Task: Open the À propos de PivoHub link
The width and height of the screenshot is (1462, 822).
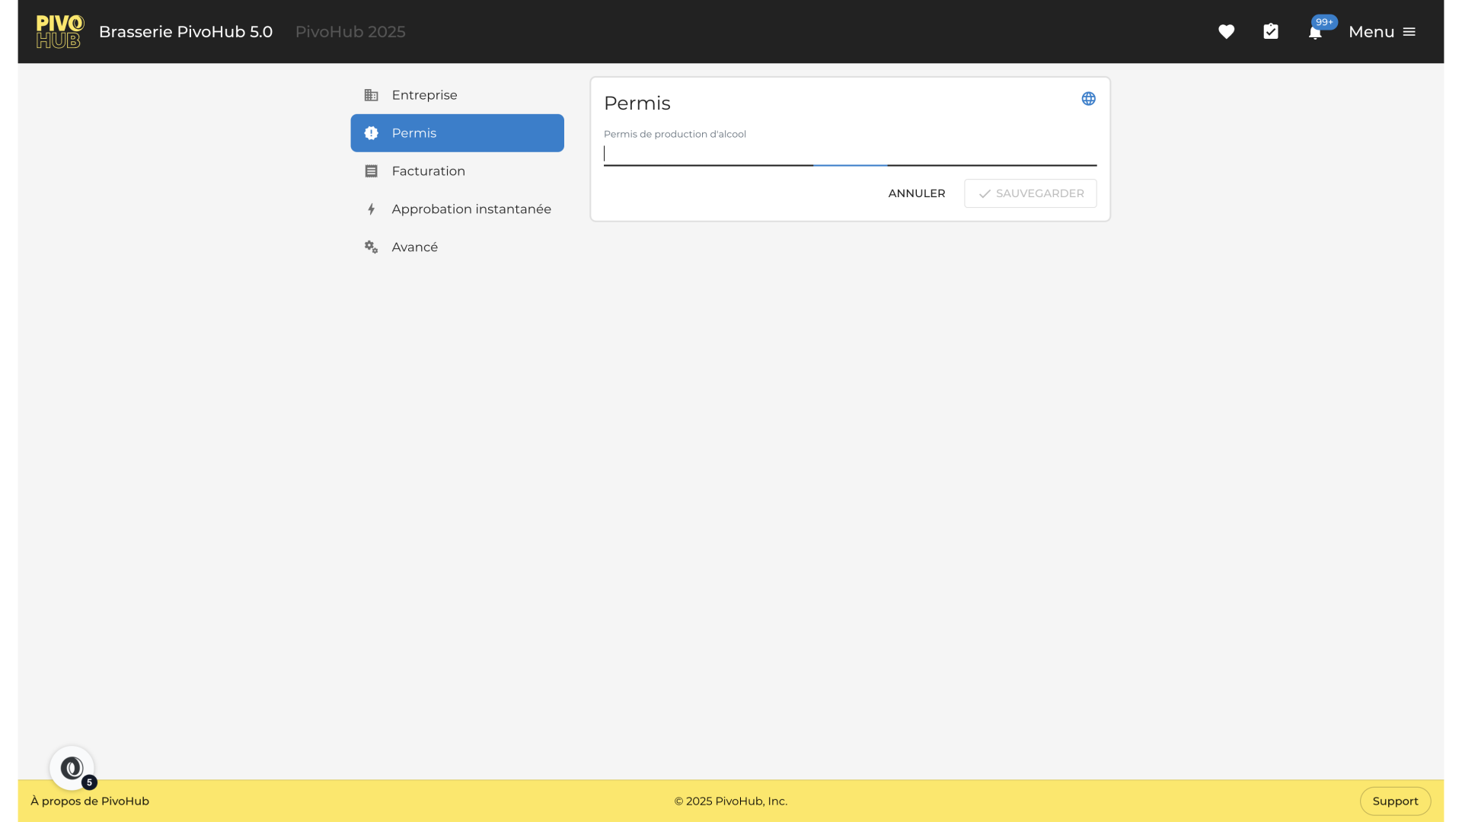Action: click(x=90, y=801)
